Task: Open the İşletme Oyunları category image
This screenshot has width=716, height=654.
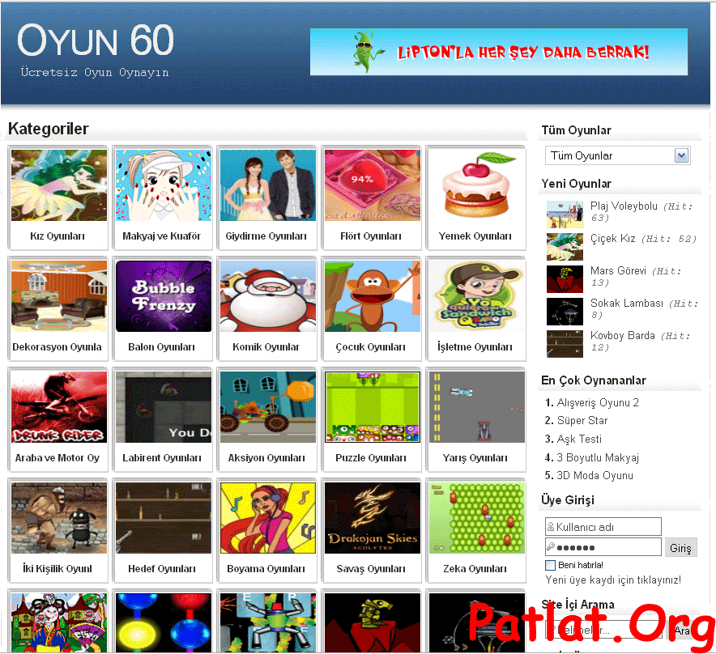Action: pyautogui.click(x=477, y=296)
